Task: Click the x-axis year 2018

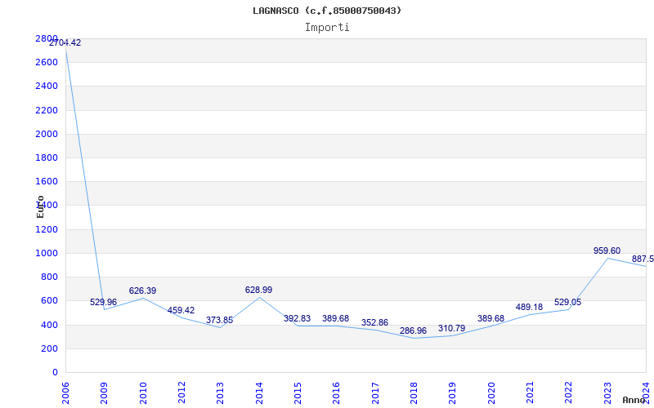Action: click(x=414, y=392)
